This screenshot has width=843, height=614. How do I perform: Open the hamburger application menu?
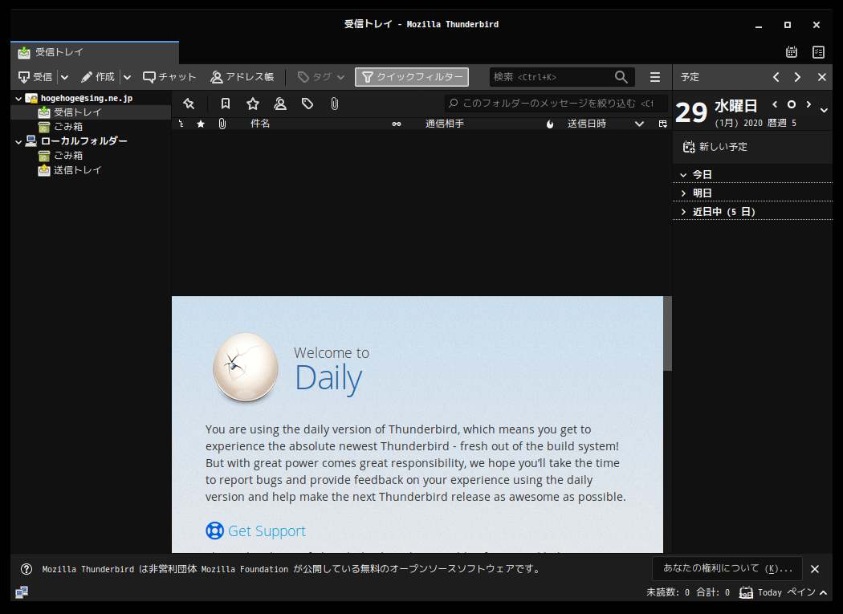(x=655, y=77)
